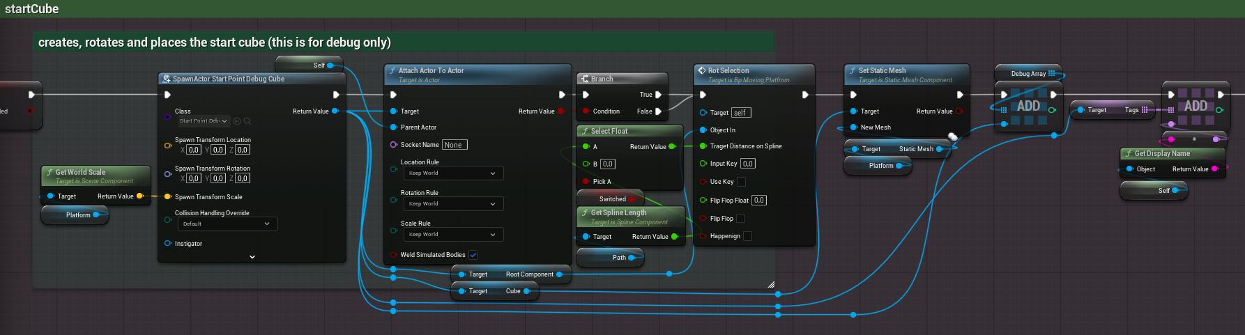Click the Branch node's Condition input pin
The width and height of the screenshot is (1245, 335).
pyautogui.click(x=586, y=111)
